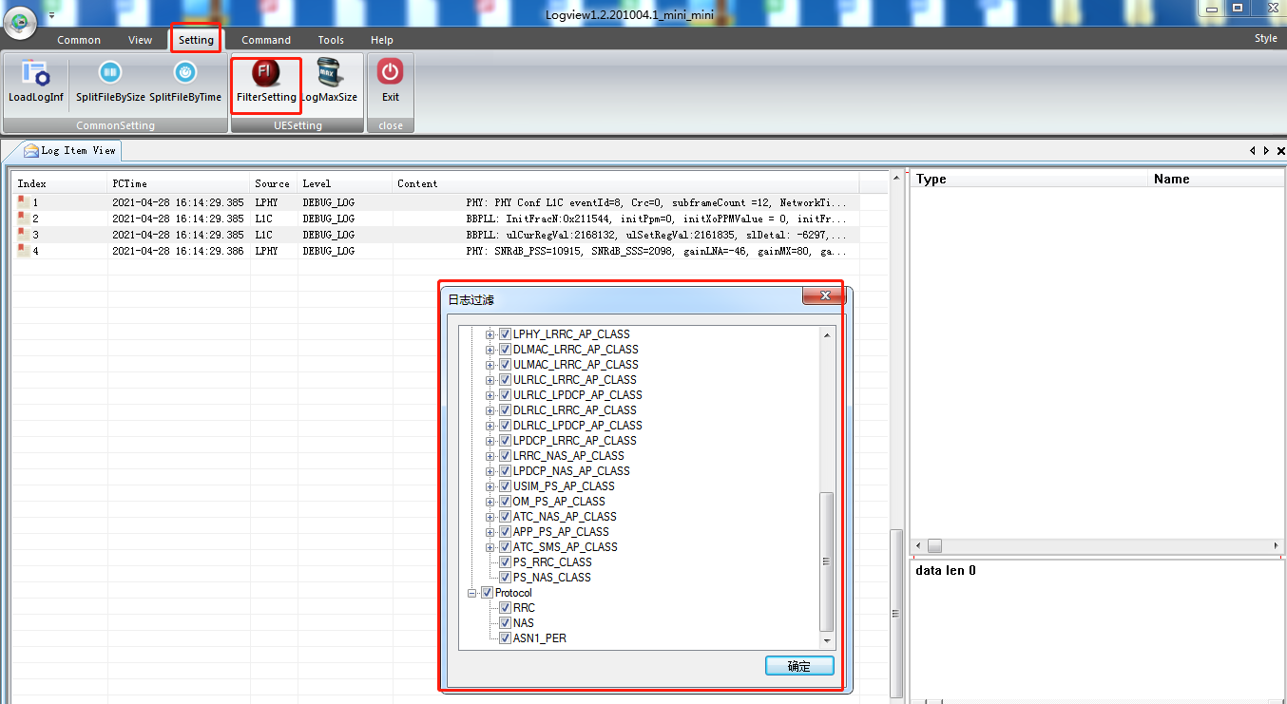Click log entry icon for index 1
Screen dimensions: 1287x704
(23, 202)
